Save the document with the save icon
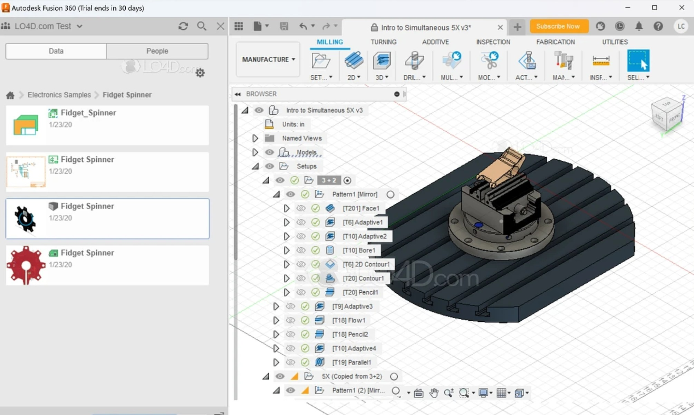Screen dimensions: 694x415 284,26
